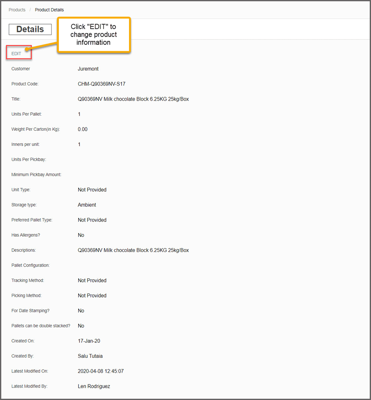Click the Has Allergens No value
Viewport: 371px width, 400px height.
pyautogui.click(x=81, y=235)
